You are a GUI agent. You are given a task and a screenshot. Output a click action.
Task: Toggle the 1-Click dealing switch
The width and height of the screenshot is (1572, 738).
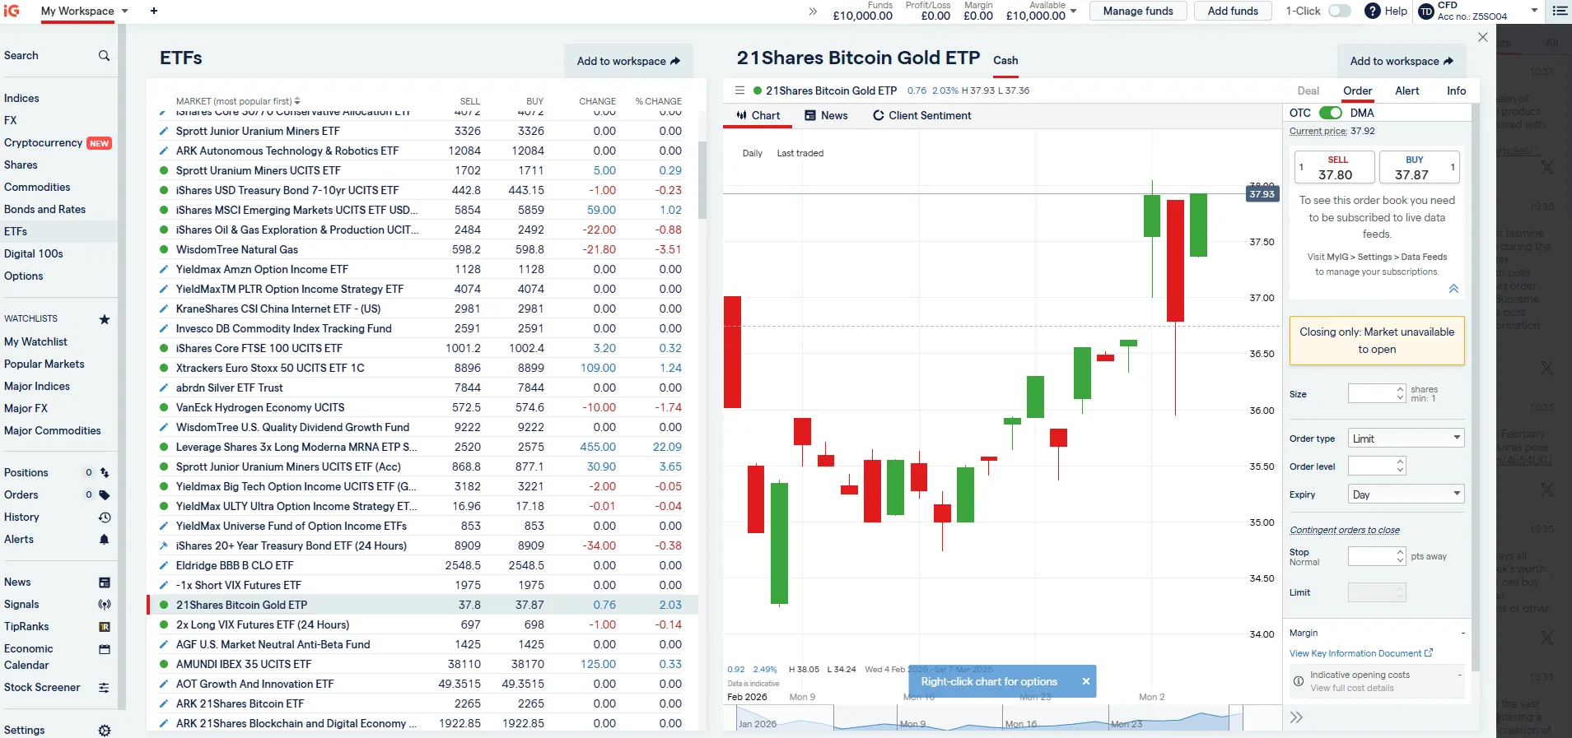click(x=1340, y=11)
